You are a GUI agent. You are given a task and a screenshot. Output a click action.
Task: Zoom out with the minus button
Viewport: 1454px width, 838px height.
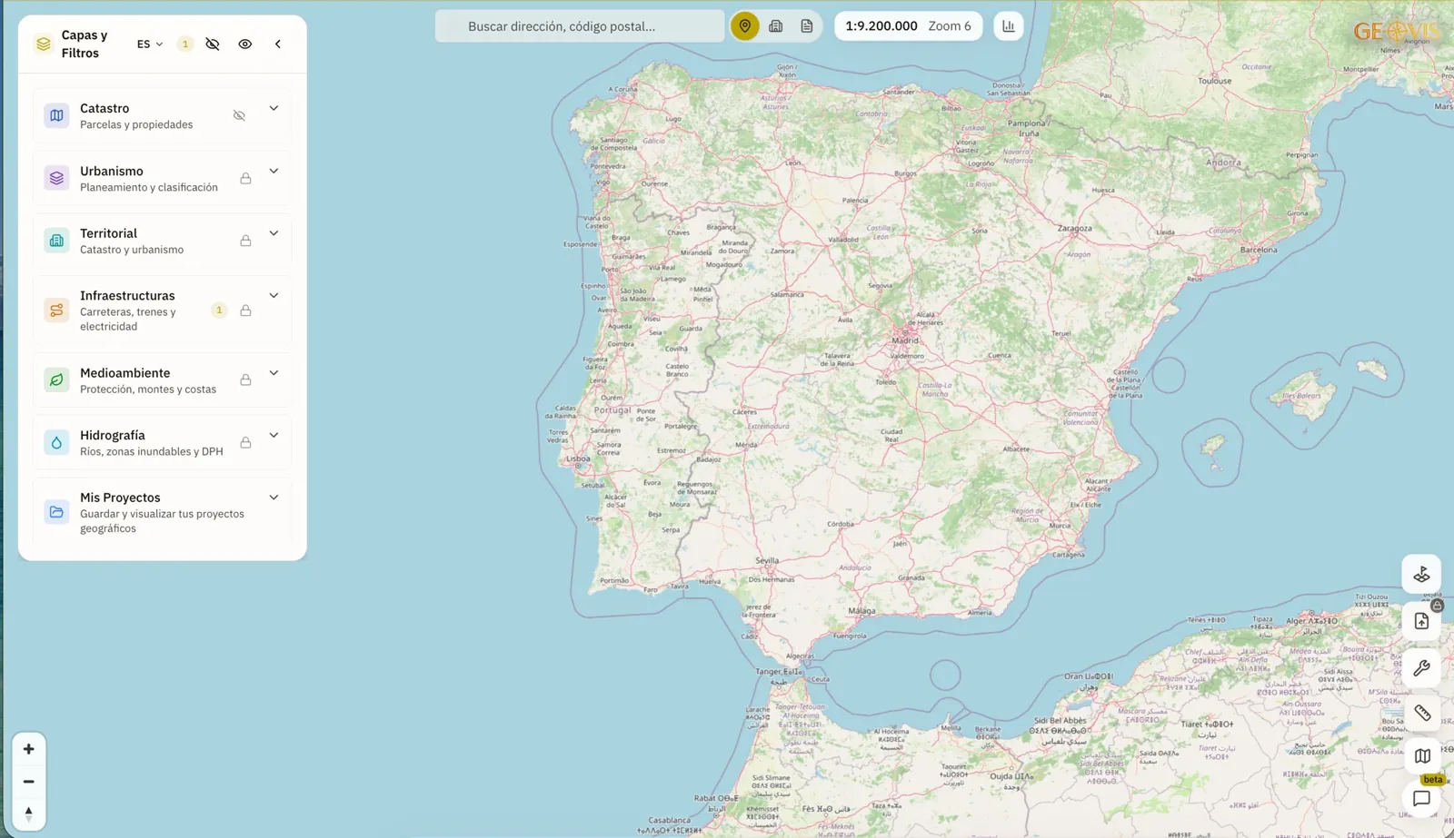pyautogui.click(x=29, y=781)
